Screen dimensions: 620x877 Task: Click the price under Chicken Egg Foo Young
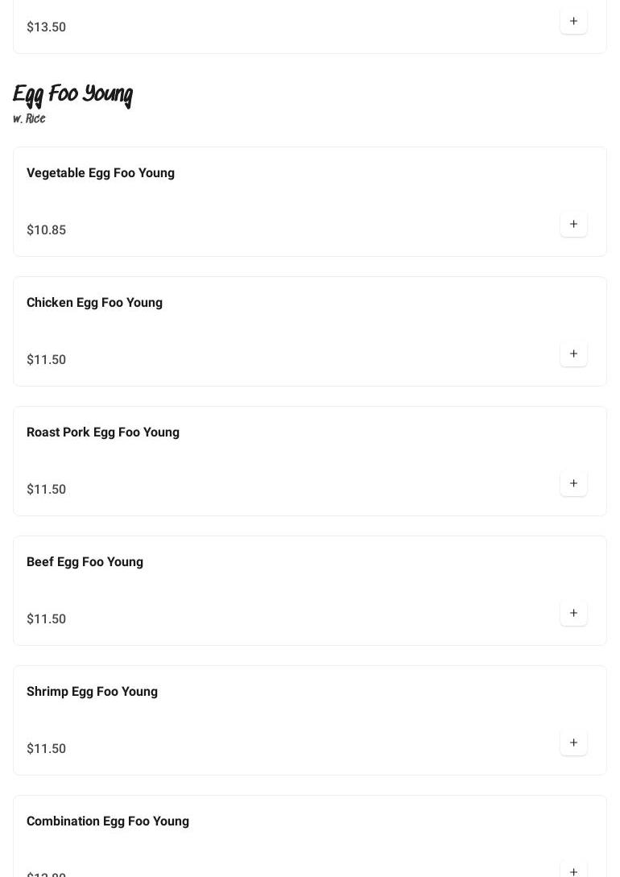46,360
